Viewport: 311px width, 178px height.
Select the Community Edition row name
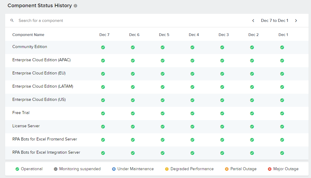coord(30,47)
